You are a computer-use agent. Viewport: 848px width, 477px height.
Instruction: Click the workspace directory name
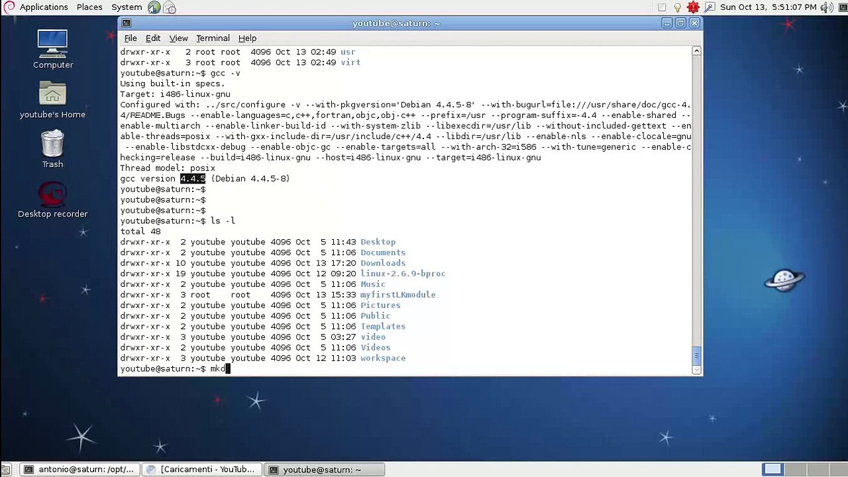tap(383, 359)
